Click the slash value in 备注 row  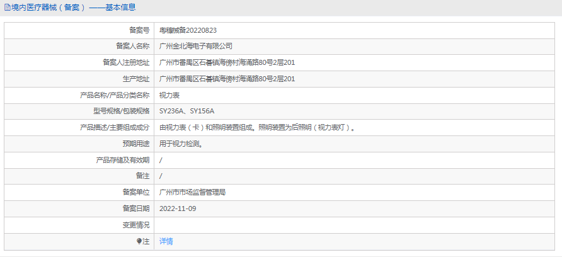coord(161,176)
